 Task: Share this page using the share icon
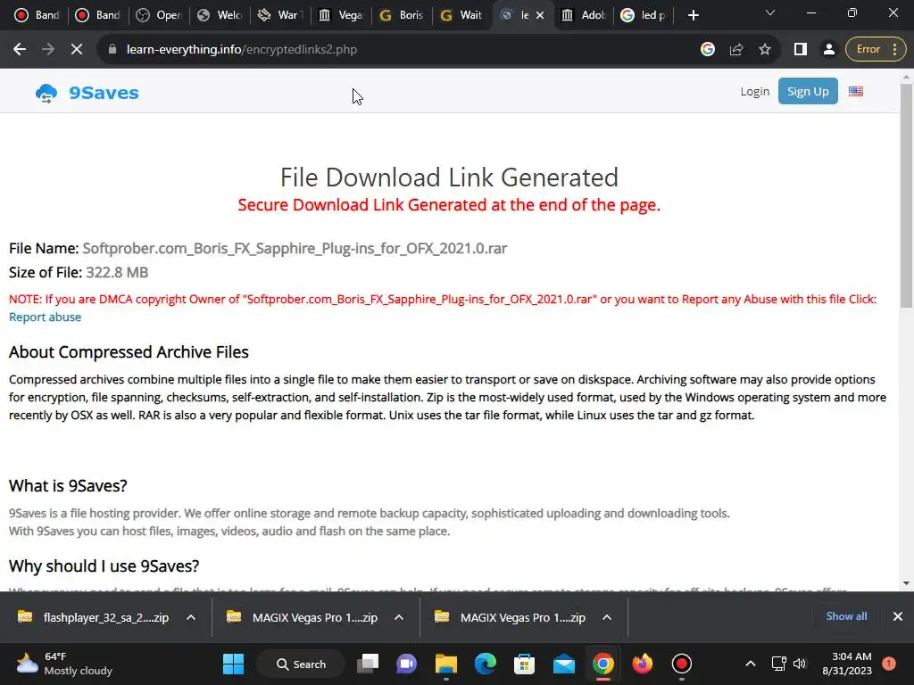point(736,50)
